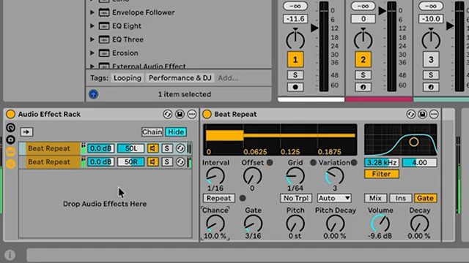Image resolution: width=469 pixels, height=263 pixels.
Task: Click the rack snapshot camera icon
Action: point(10,140)
